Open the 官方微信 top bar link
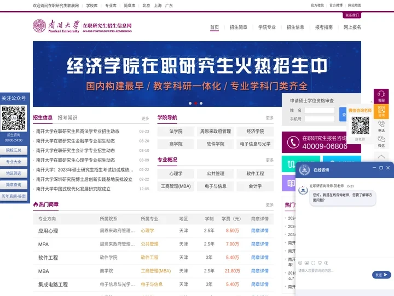Screen dimensions: 394x296 317,5
